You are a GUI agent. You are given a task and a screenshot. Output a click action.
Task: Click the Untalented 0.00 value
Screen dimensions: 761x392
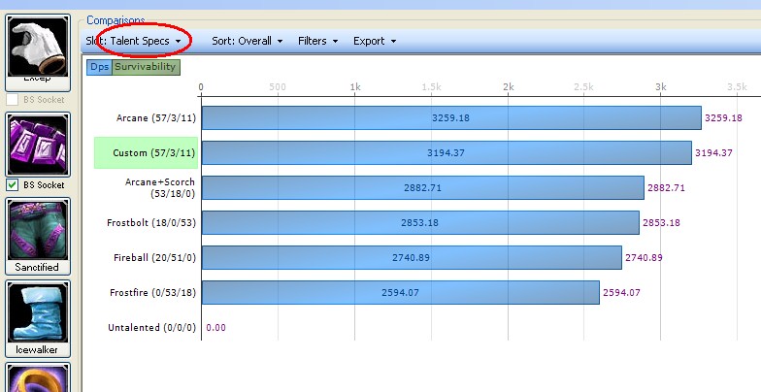coord(215,328)
